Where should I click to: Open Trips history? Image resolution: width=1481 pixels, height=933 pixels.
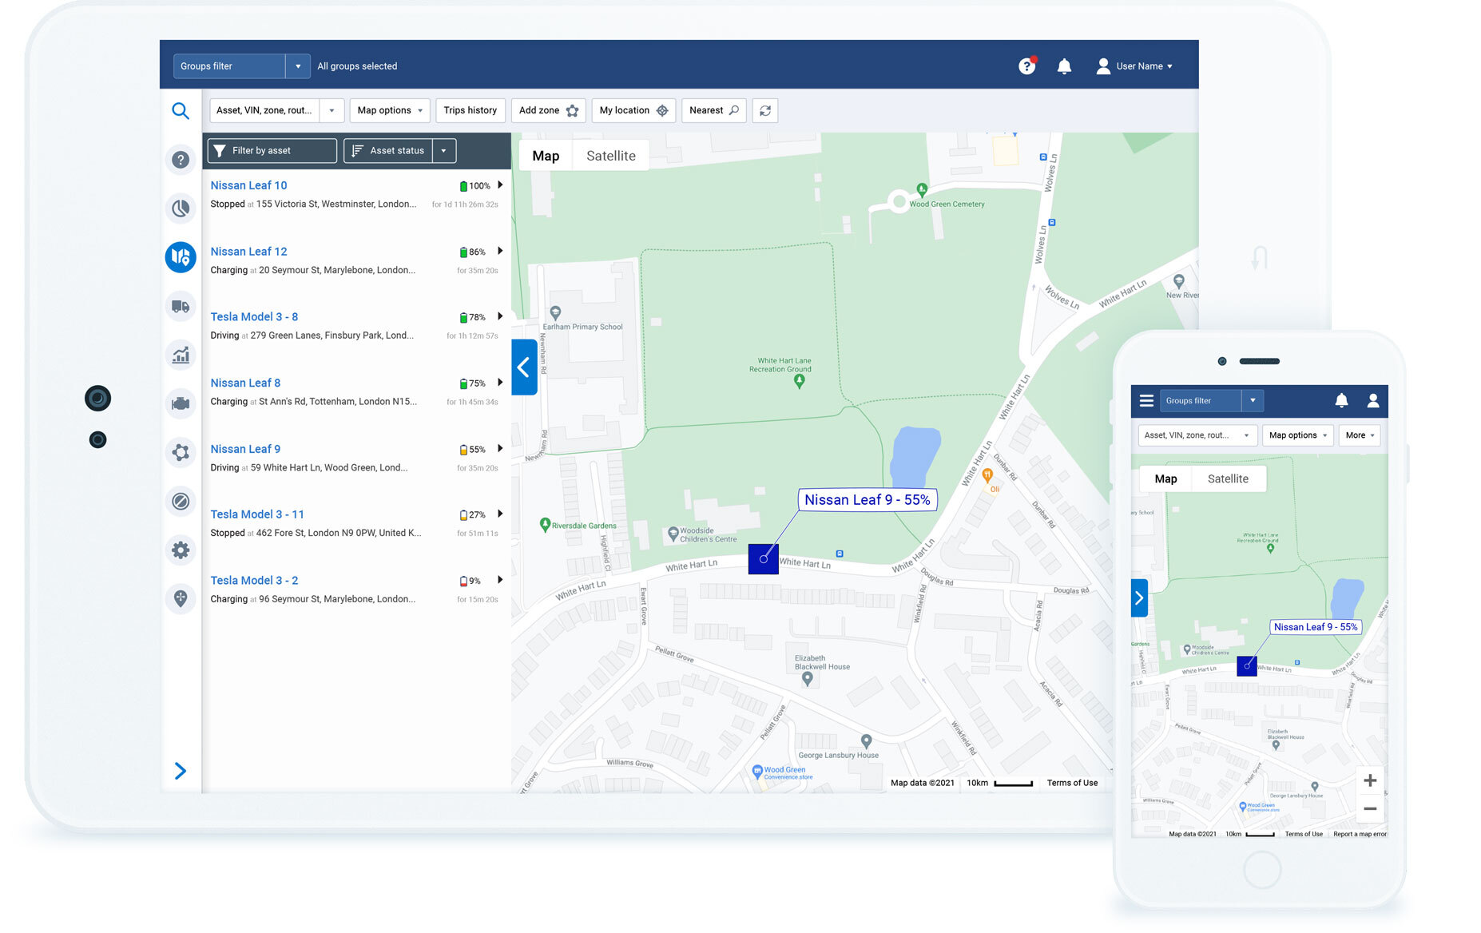pos(471,110)
